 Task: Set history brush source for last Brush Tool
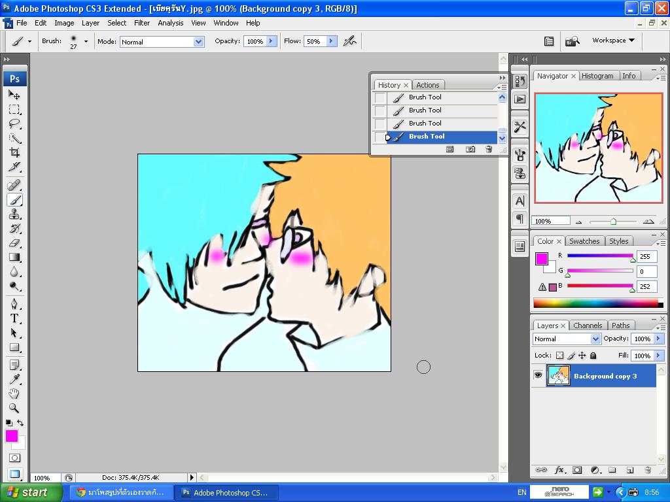tap(380, 137)
